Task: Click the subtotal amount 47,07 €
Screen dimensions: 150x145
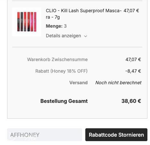Action: pos(133,59)
